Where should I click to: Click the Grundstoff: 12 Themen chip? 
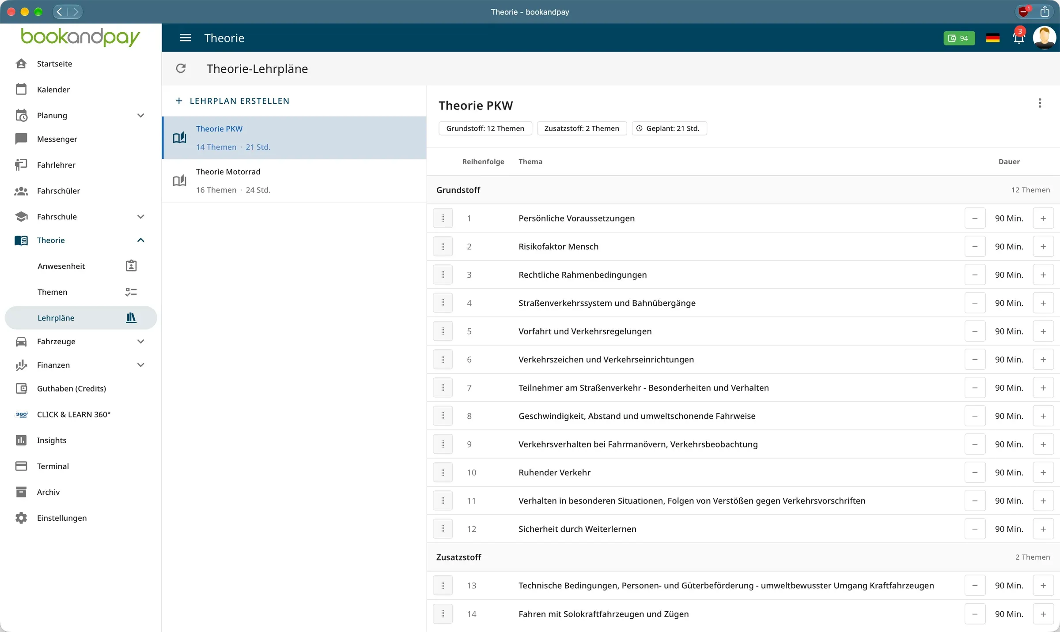[485, 128]
